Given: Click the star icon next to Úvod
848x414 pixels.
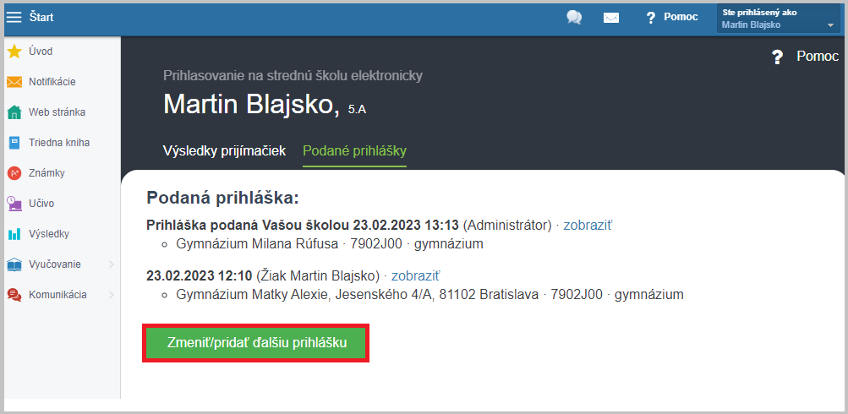Looking at the screenshot, I should click(14, 52).
